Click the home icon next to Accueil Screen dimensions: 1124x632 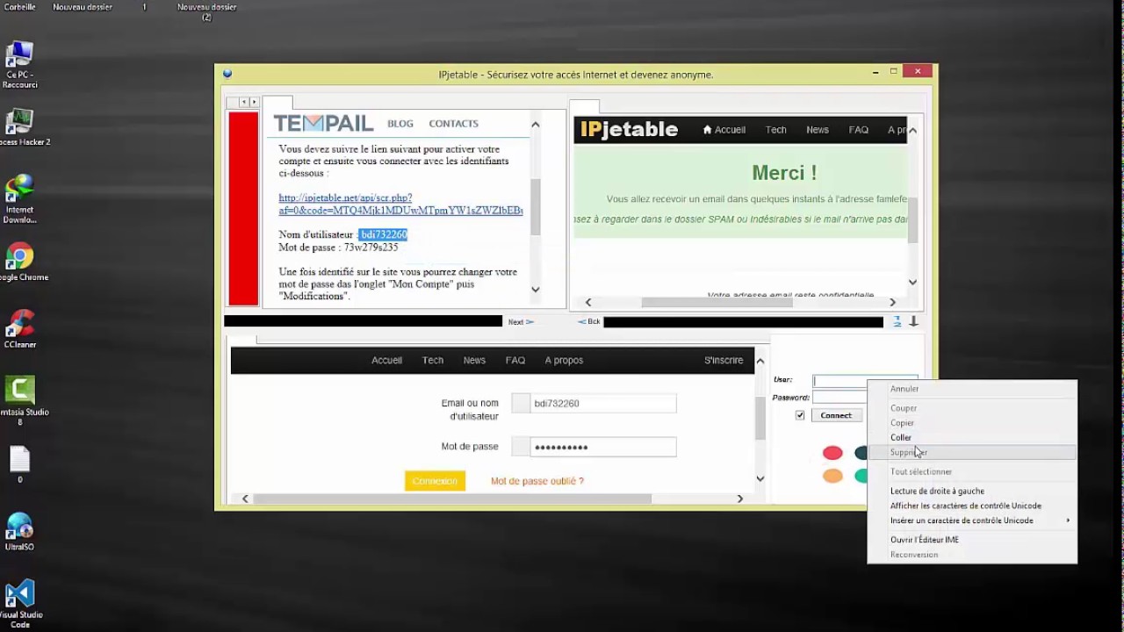[708, 130]
